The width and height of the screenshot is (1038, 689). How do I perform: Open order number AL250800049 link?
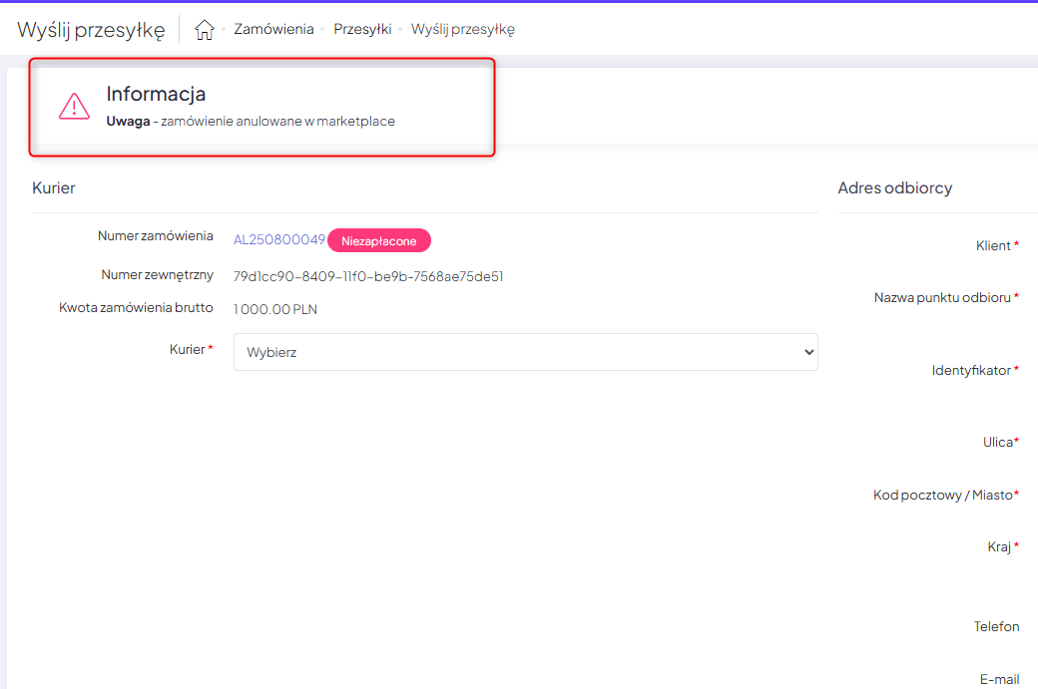point(279,240)
